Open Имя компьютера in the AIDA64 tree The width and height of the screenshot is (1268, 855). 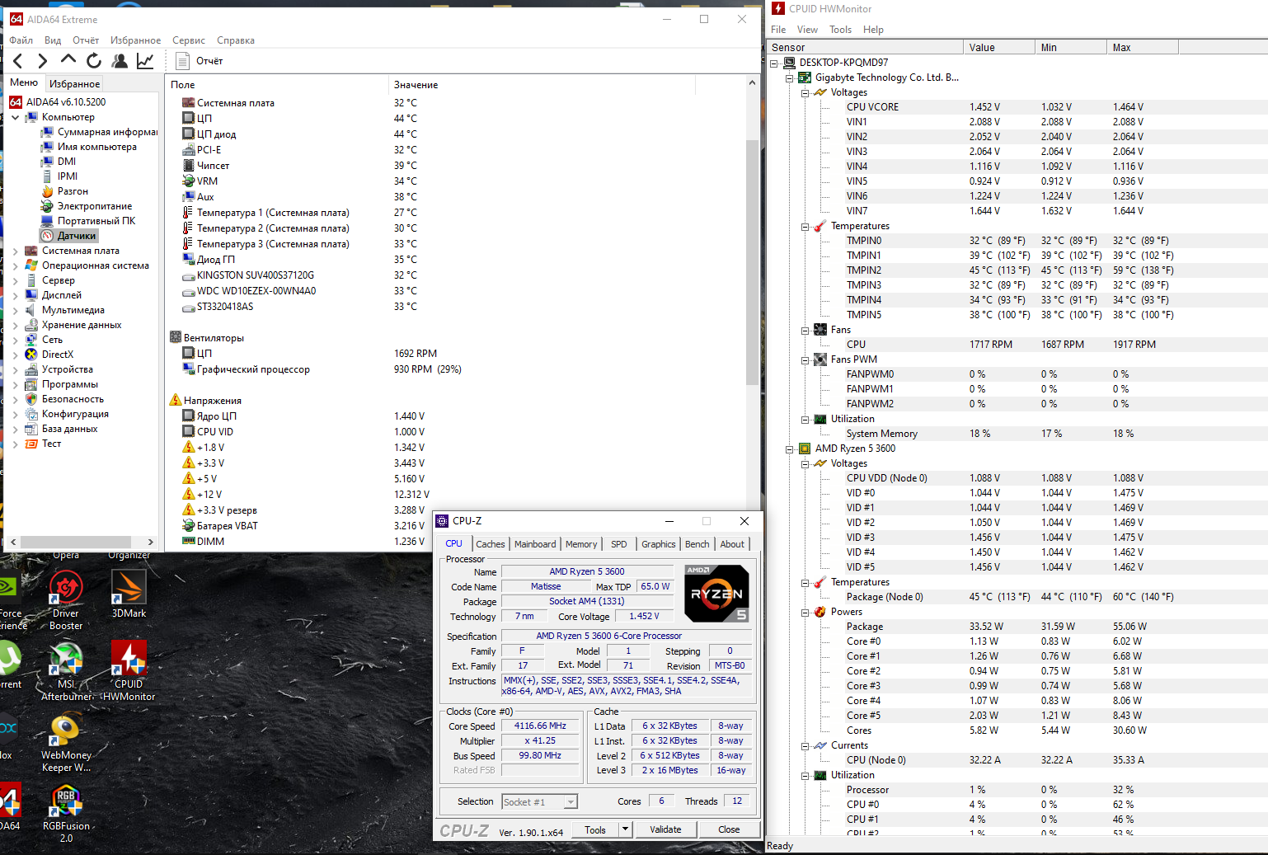pyautogui.click(x=89, y=147)
